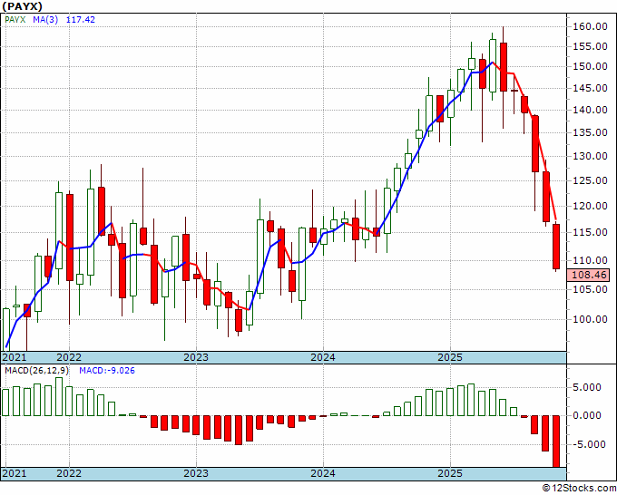Screen dimensions: 617x495
Task: Click the 120.00 price axis label
Action: tap(589, 206)
